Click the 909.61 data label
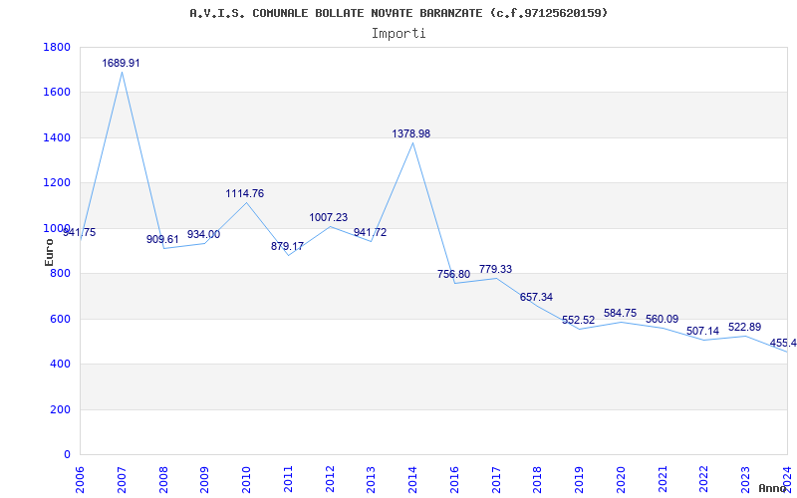 tap(162, 239)
